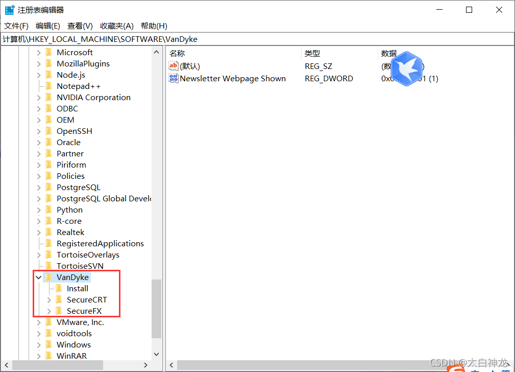Click the Registry Editor title bar icon
515x372 pixels.
[10, 10]
